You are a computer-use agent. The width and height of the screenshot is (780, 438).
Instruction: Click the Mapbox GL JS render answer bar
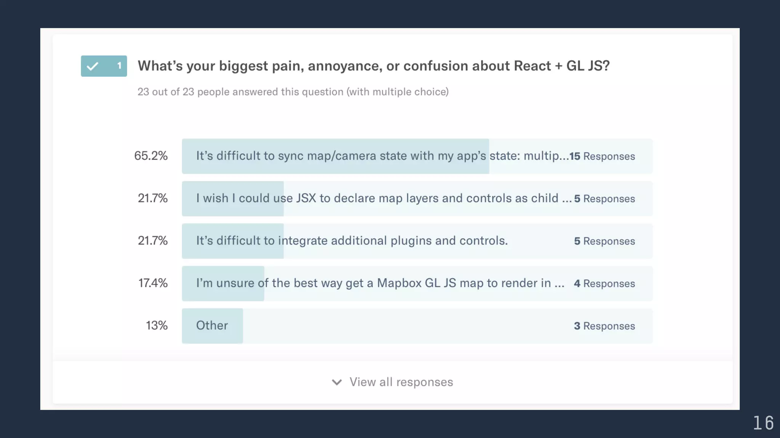(x=417, y=284)
